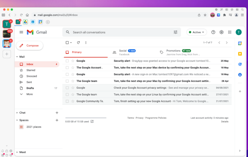
Task: Select the Security alert DragApp email checkbox
Action: pos(67,61)
